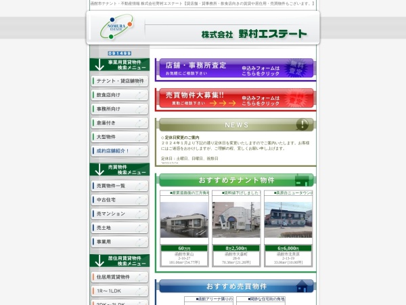
Task: Click the おすすめテナント物件 house icon
Action: tap(302, 180)
